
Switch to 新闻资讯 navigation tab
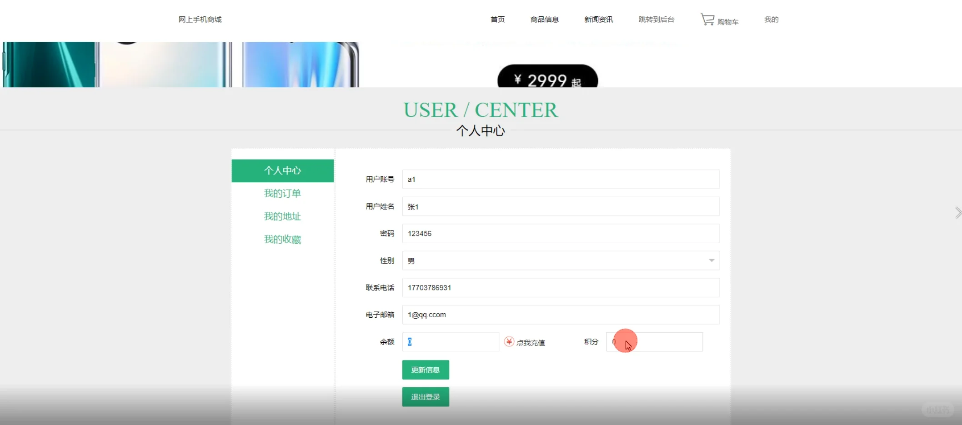pos(598,19)
